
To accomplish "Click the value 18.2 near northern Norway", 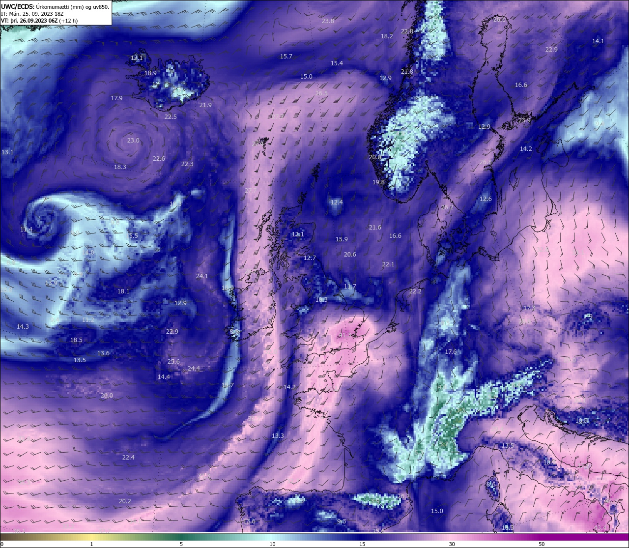I will tap(387, 36).
